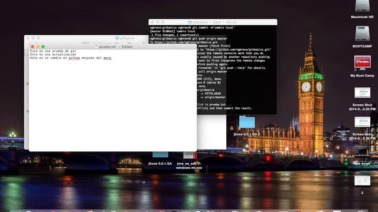Click the Terminal title folder proxy icon

tap(190, 22)
